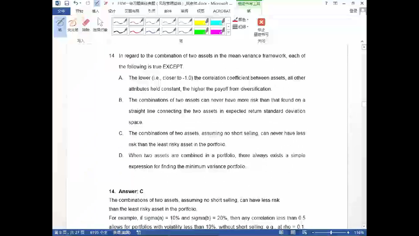This screenshot has height=236, width=419.
Task: Switch to Print Layout view in the status bar
Action: pyautogui.click(x=293, y=232)
